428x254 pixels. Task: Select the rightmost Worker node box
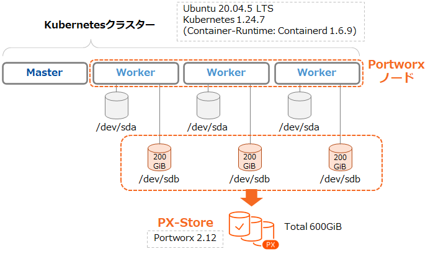click(317, 73)
